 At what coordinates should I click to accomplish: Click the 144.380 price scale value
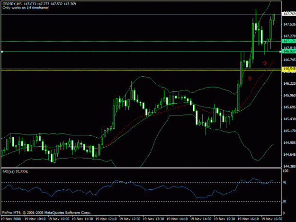click(x=289, y=166)
